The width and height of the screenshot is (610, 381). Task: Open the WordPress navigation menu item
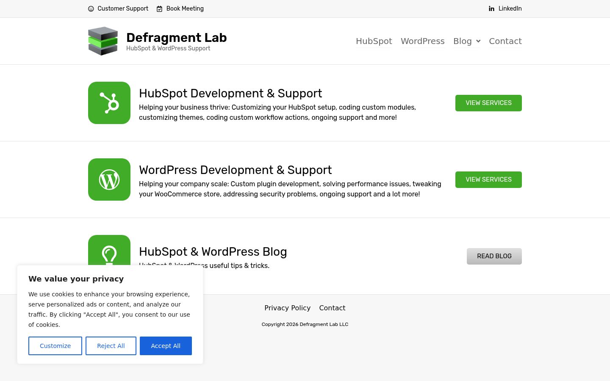coord(423,41)
